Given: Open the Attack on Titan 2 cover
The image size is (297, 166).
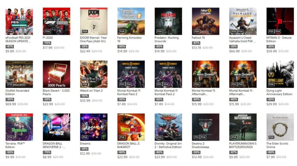Looking at the screenshot, I should pyautogui.click(x=94, y=74).
